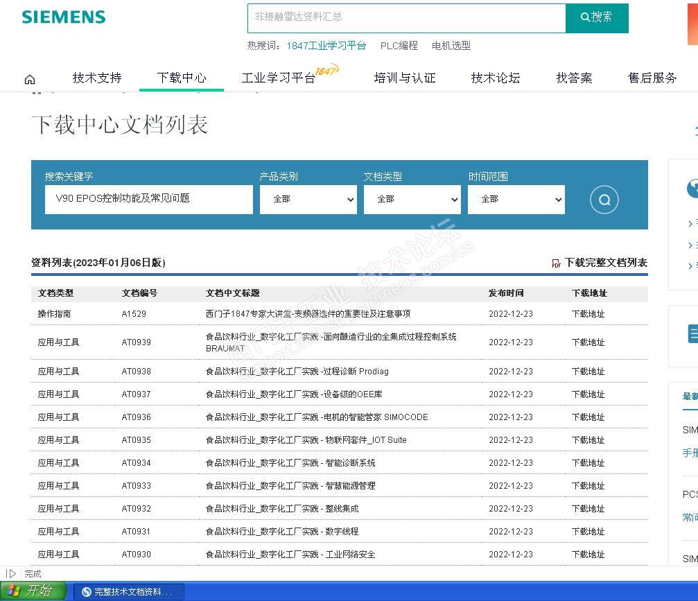
Task: Open hot search link PLC编程
Action: (x=399, y=46)
